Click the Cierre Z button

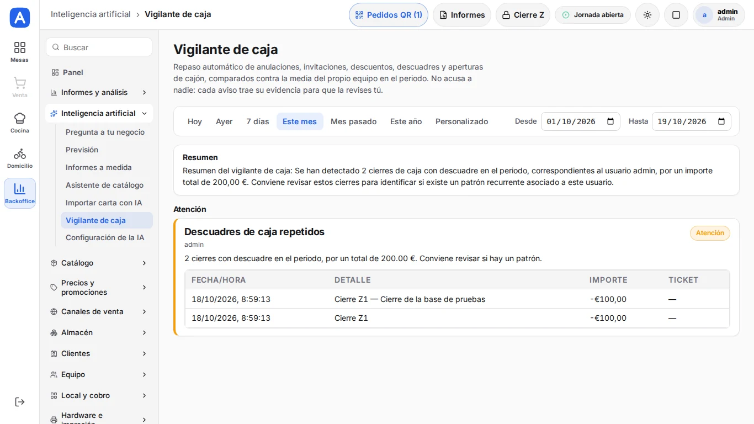[x=523, y=15]
